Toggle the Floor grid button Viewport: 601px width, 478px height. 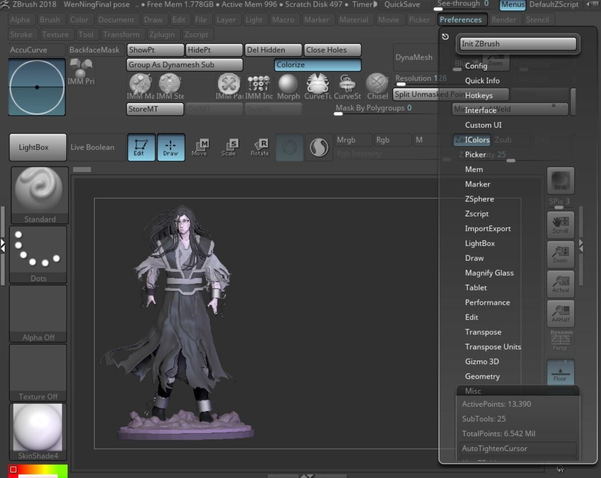click(560, 372)
